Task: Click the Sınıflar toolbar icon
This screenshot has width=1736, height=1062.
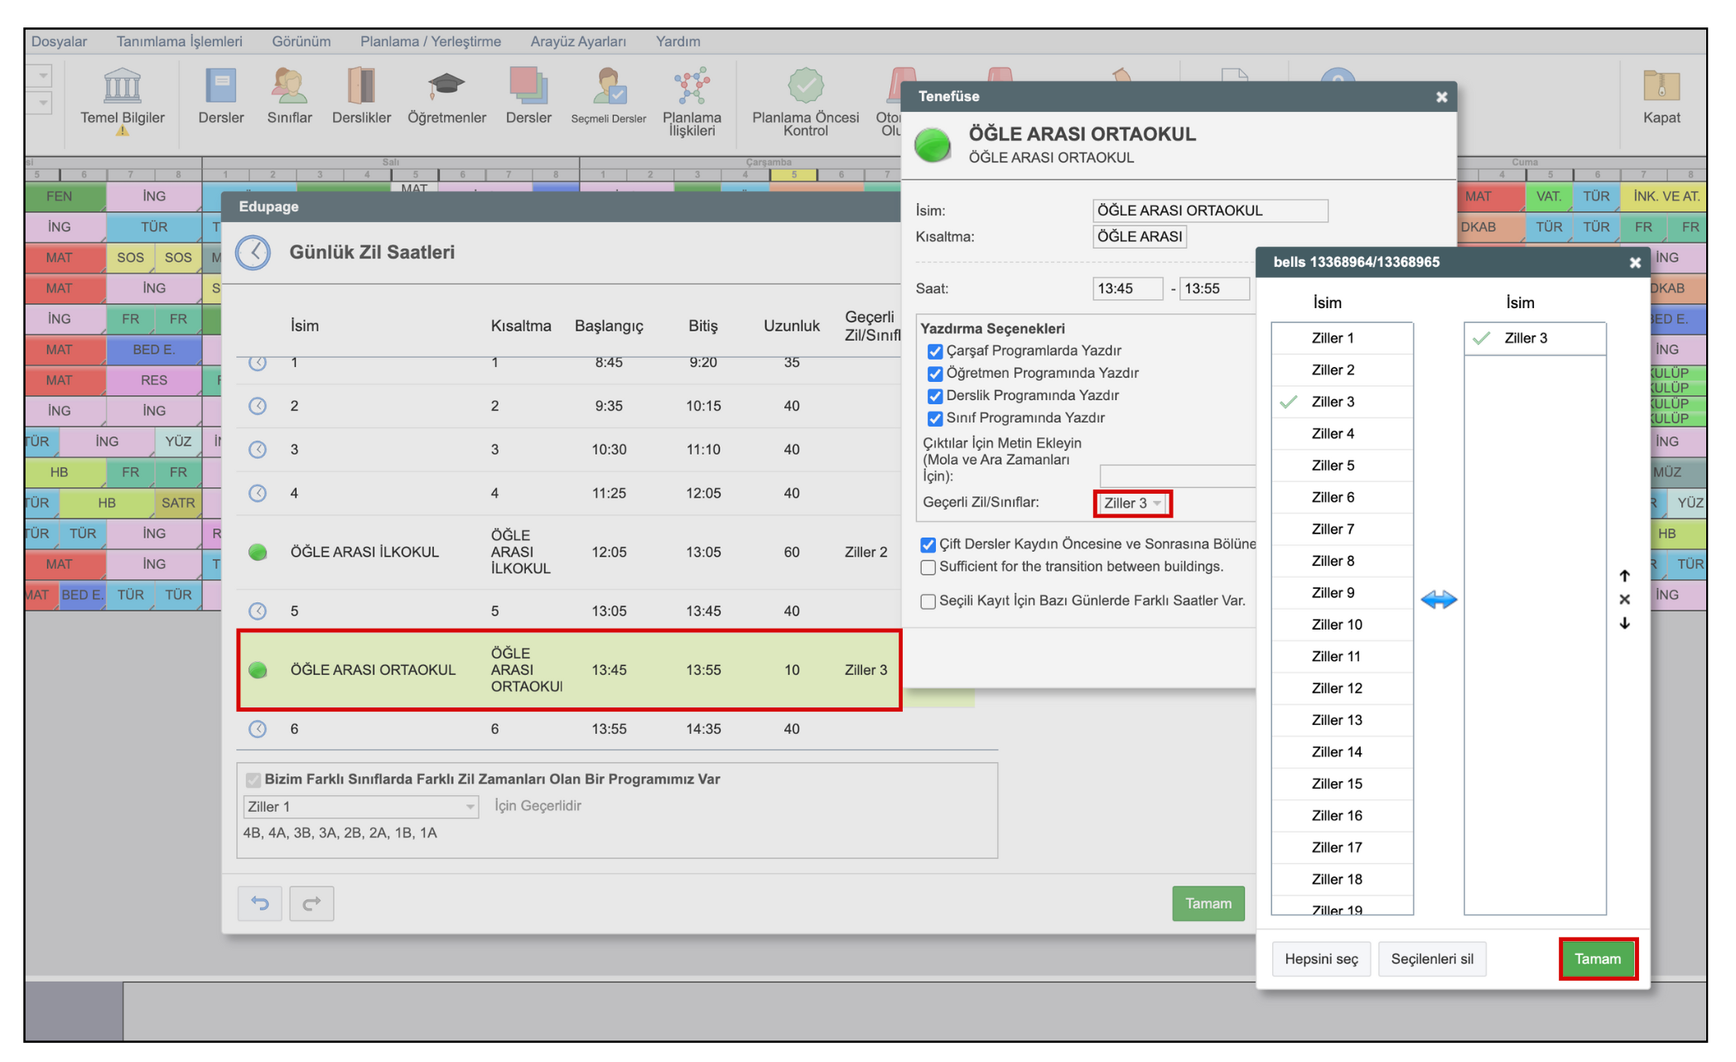Action: point(289,86)
